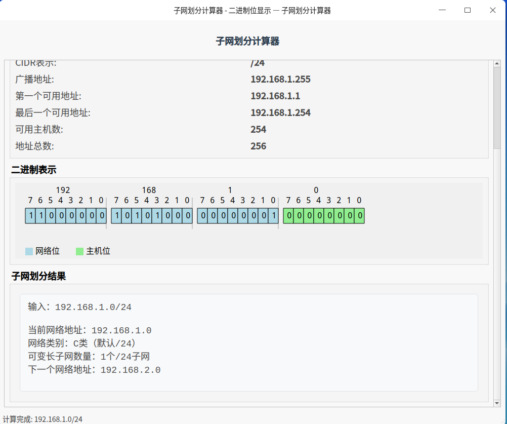
Task: Click the 网络类别 C类 line
Action: (82, 343)
